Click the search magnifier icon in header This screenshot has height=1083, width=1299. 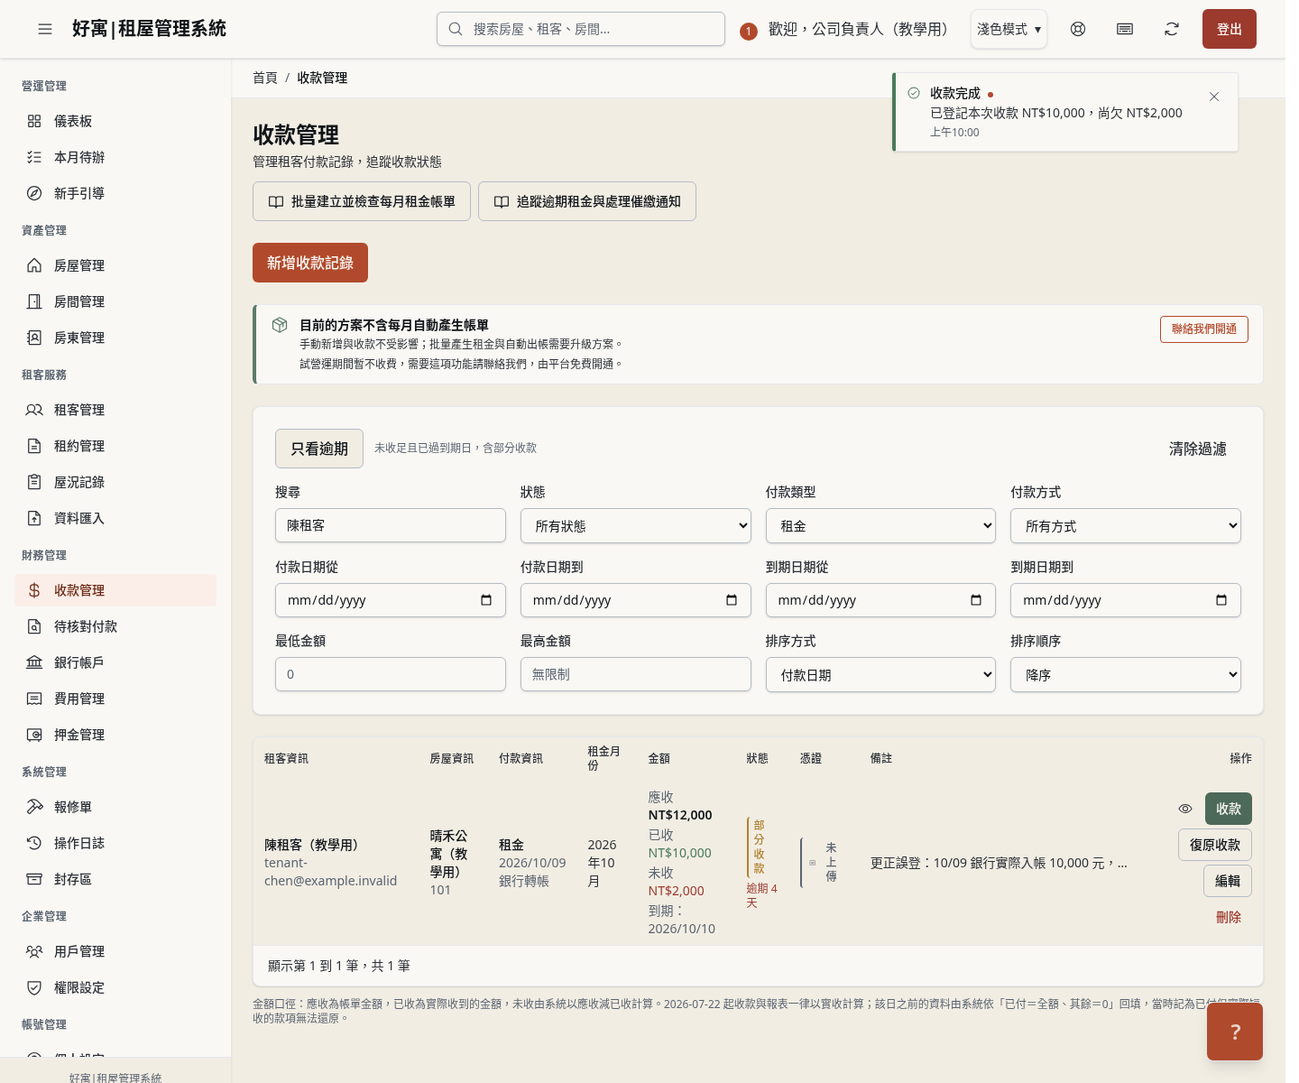tap(456, 29)
